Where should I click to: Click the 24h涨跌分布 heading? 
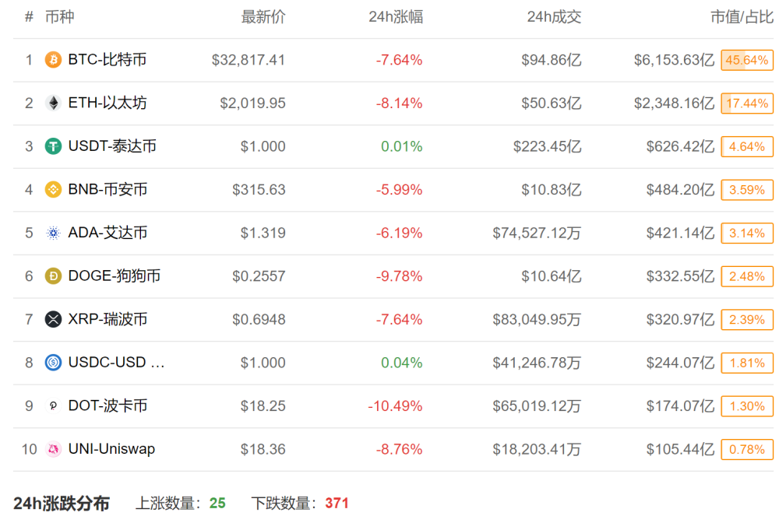pyautogui.click(x=61, y=503)
